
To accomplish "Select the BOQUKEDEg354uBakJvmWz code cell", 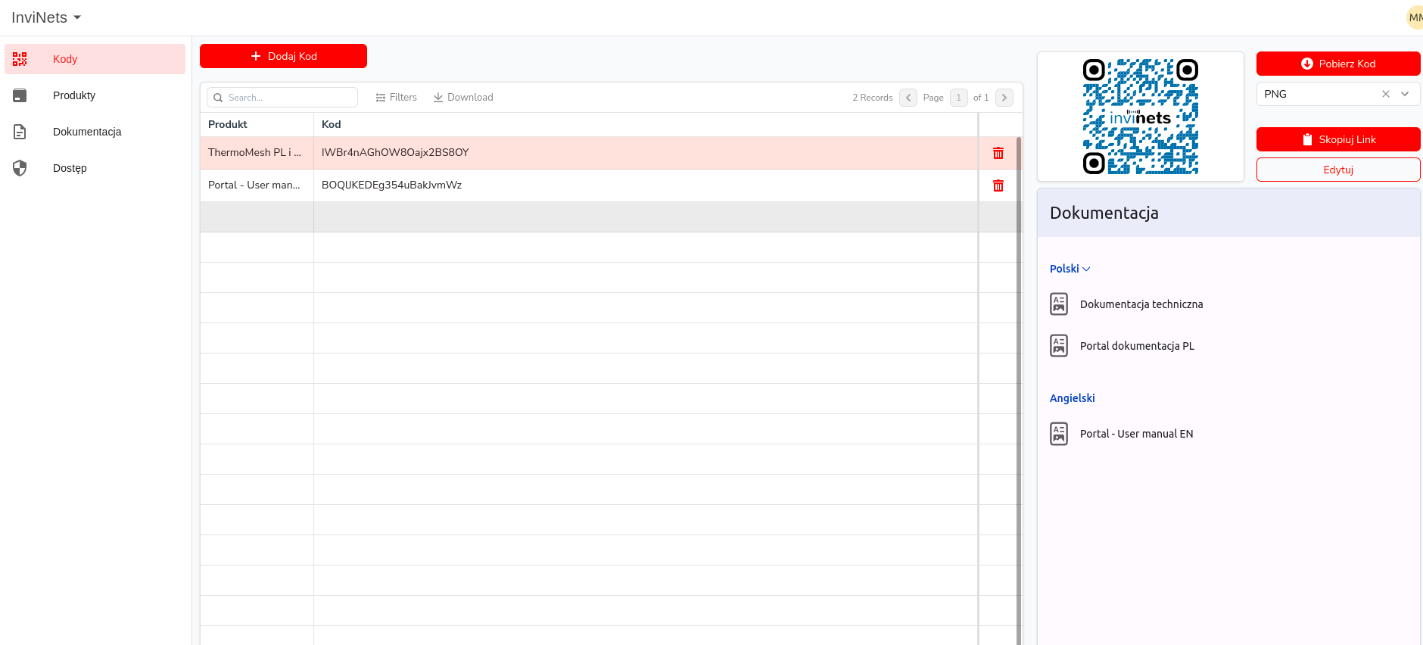I will (646, 185).
